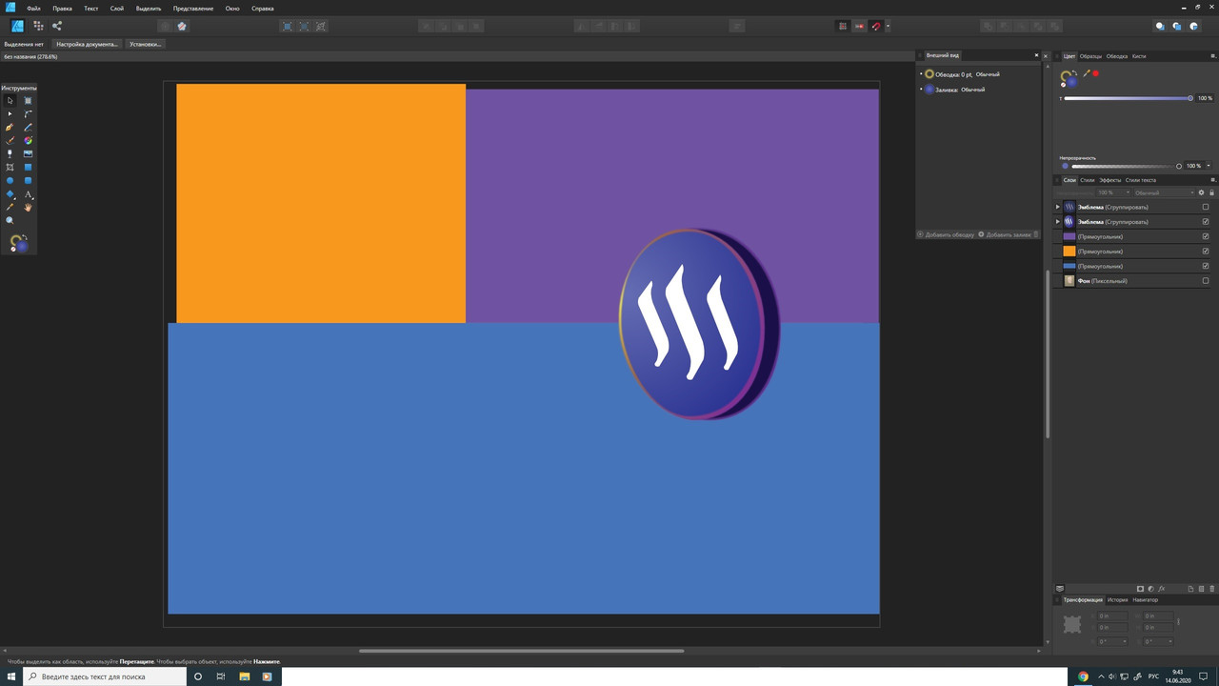This screenshot has height=686, width=1219.
Task: Click Добавить заливку button
Action: pyautogui.click(x=1006, y=234)
